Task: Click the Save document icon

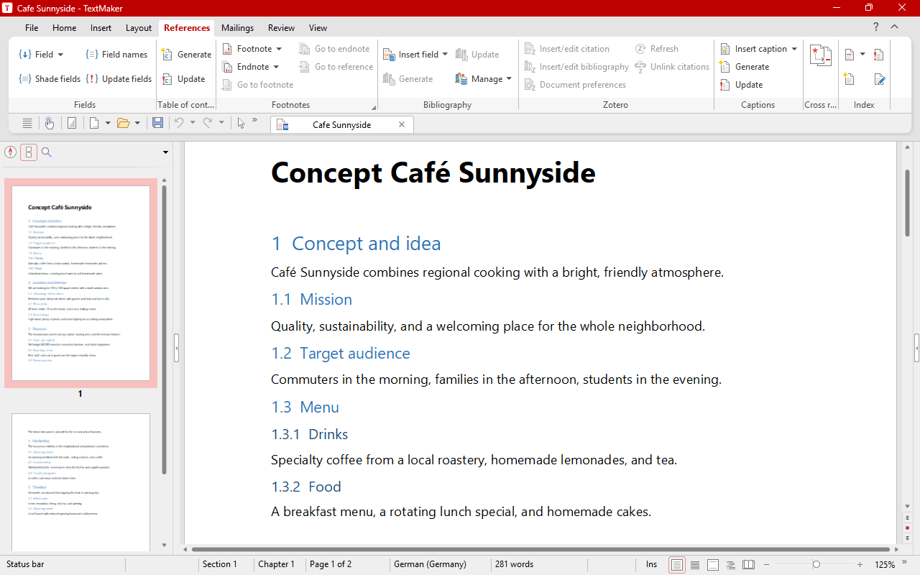Action: (x=157, y=124)
